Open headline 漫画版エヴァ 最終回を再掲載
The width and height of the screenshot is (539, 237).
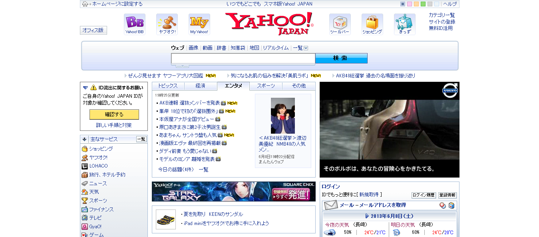tap(190, 143)
